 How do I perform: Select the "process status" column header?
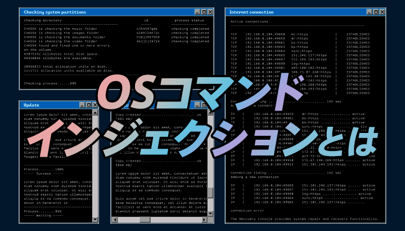point(189,20)
